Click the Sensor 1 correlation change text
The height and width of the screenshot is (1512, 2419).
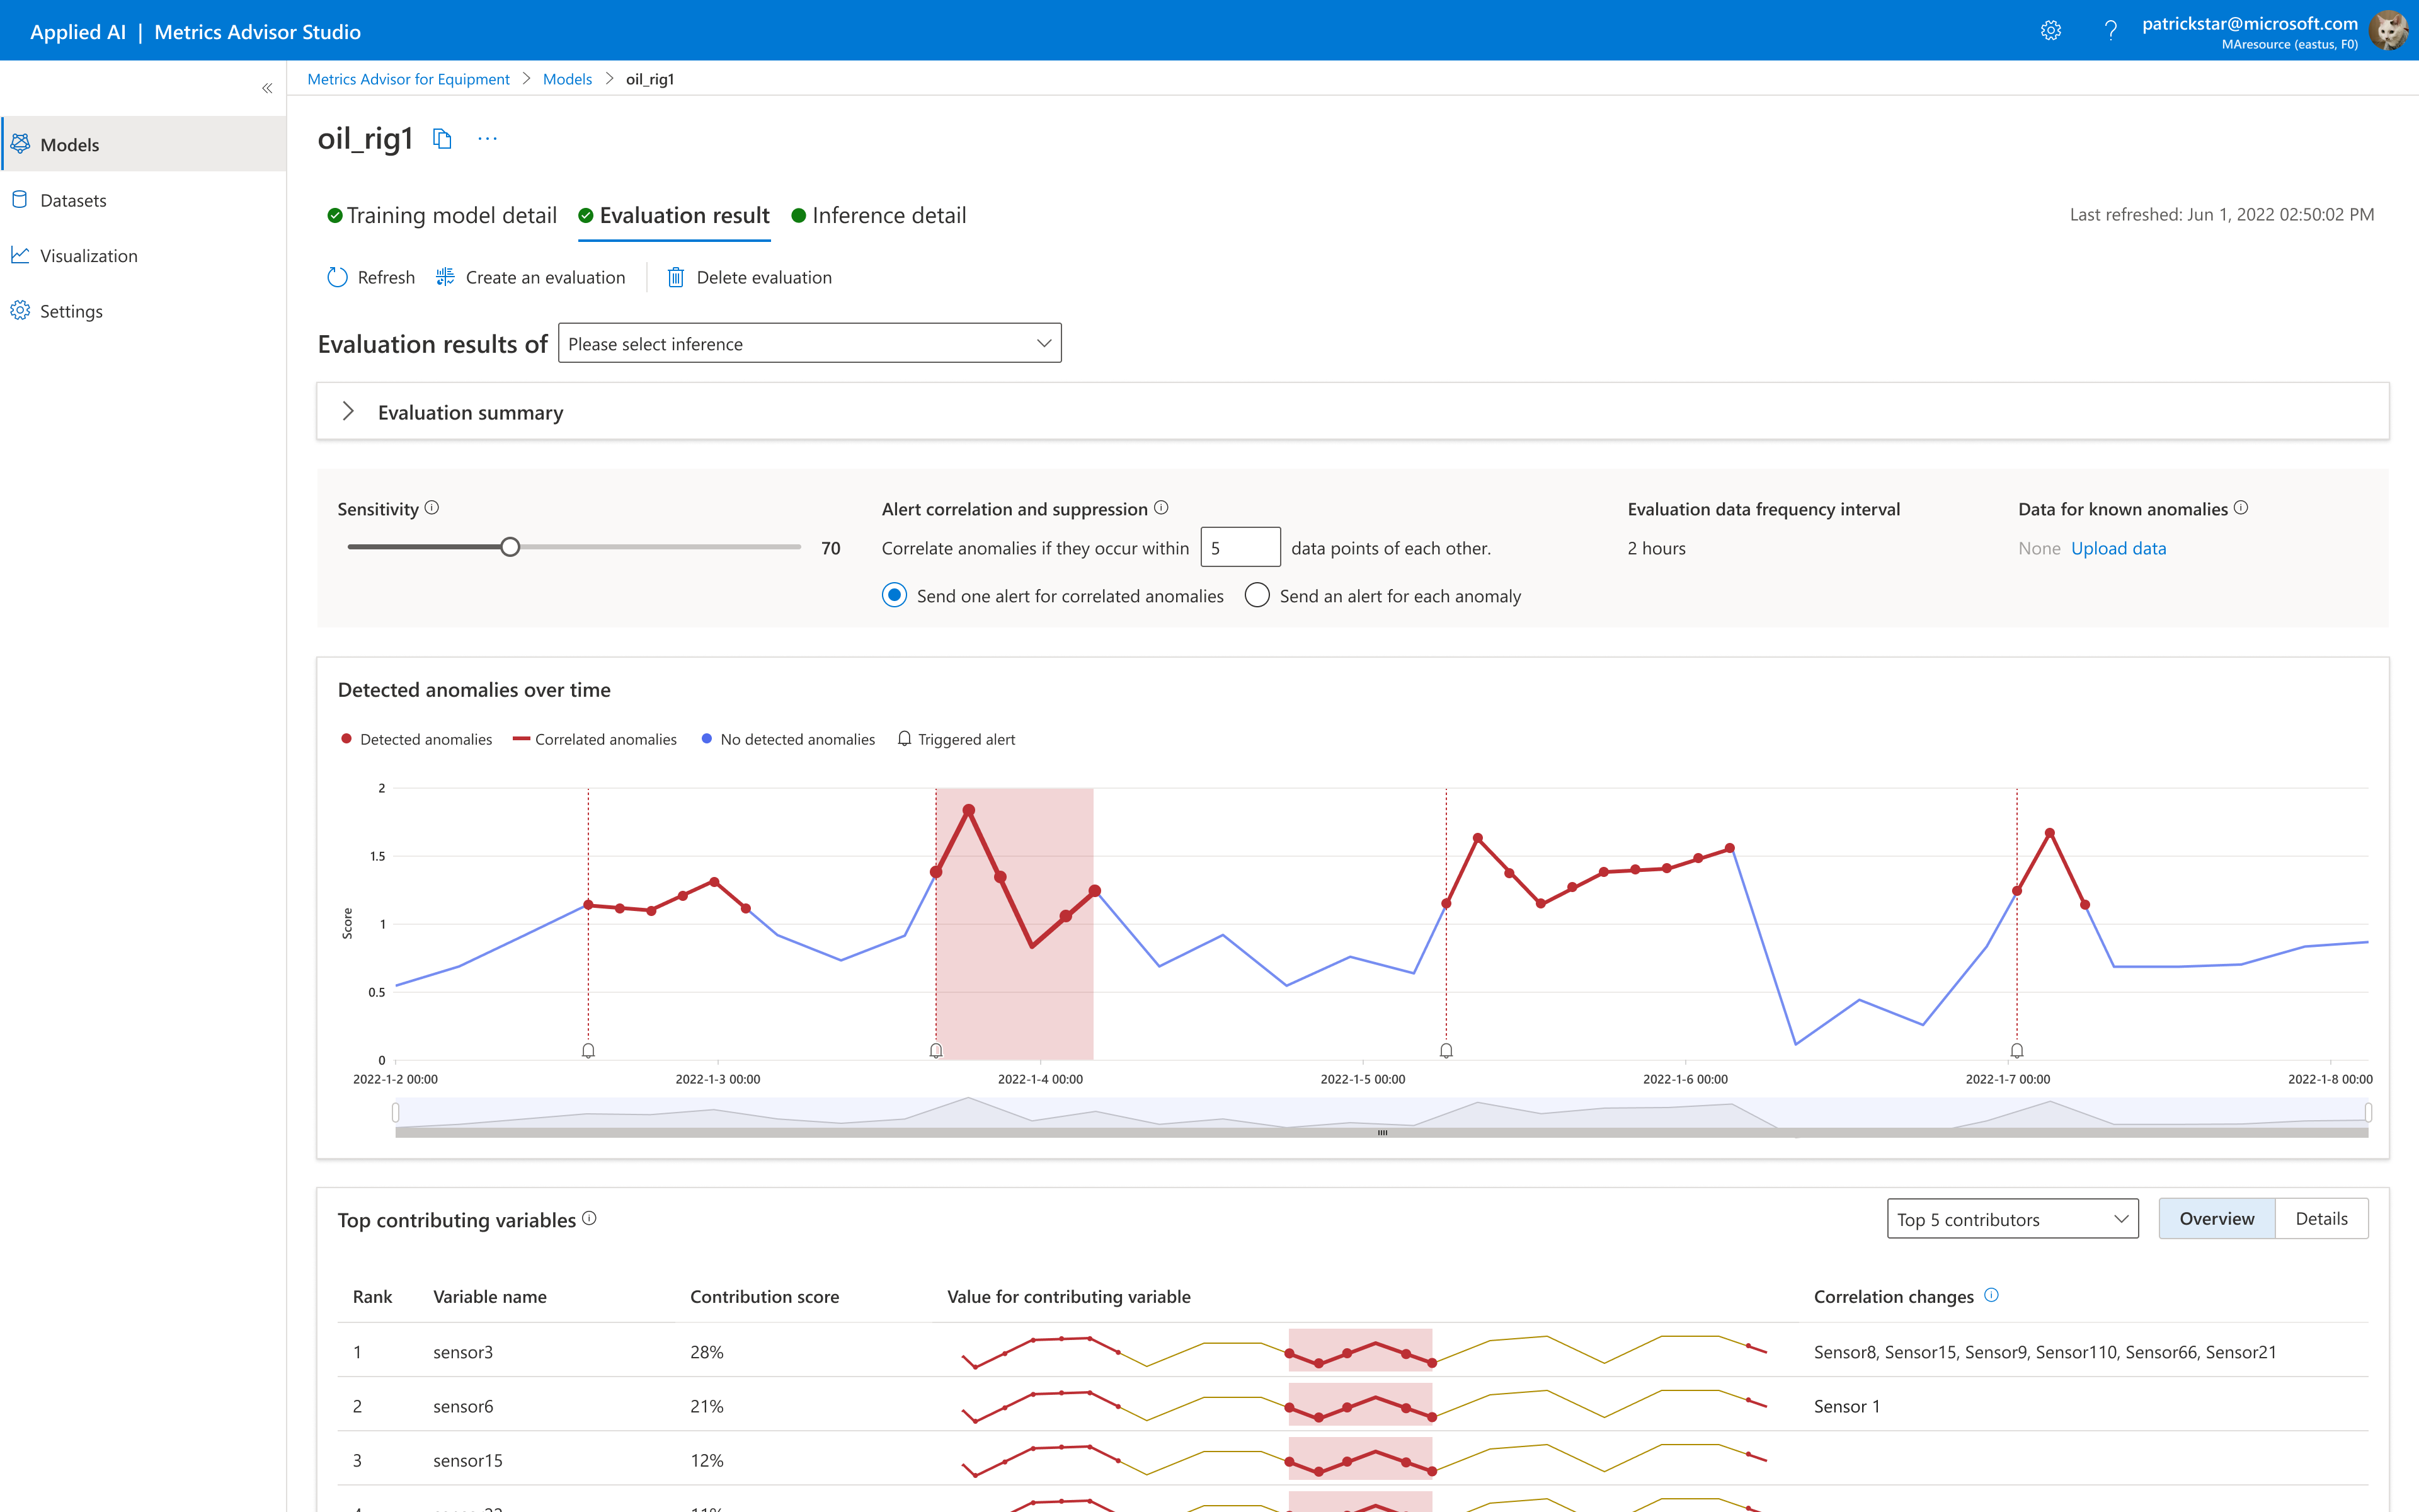click(x=1846, y=1406)
